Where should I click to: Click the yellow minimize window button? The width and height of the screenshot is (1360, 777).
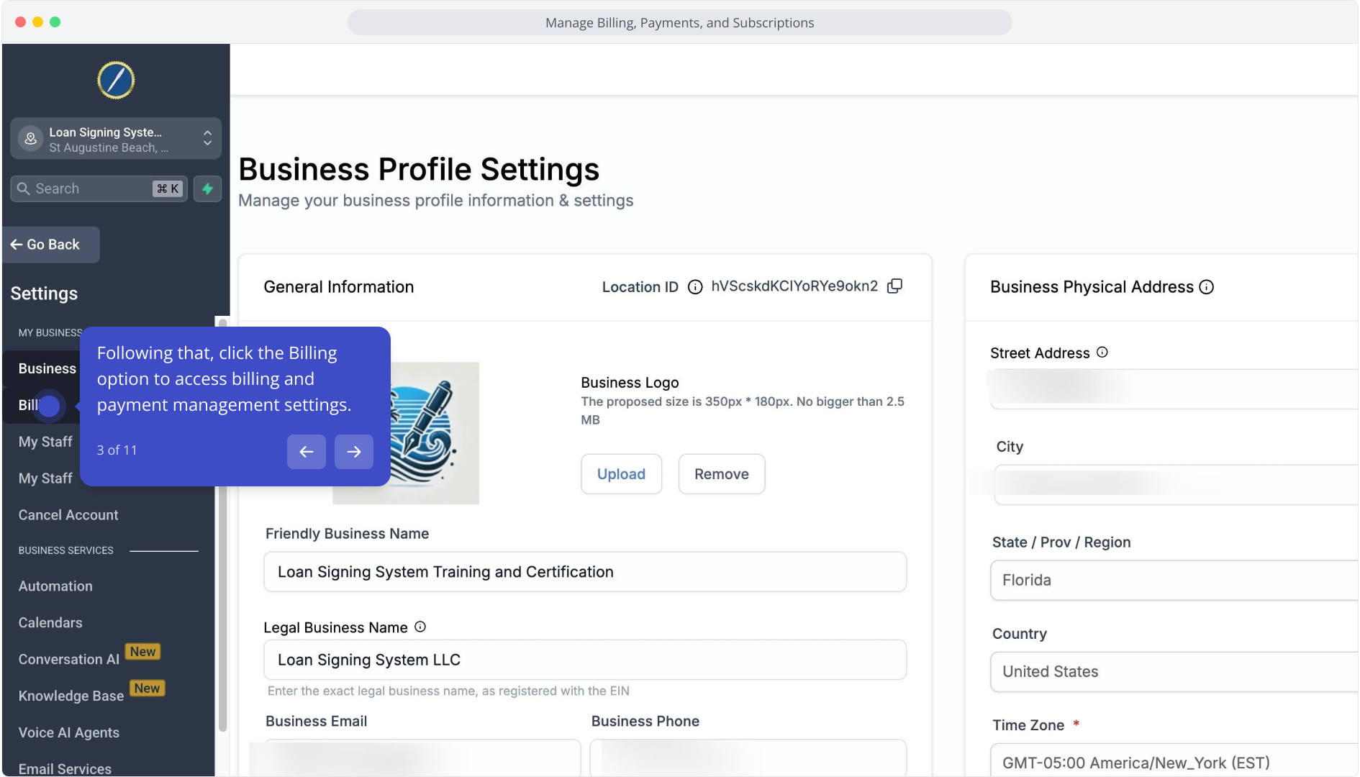click(38, 22)
